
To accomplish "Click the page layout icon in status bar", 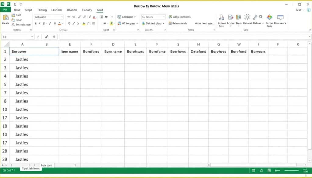I will click(x=269, y=170).
